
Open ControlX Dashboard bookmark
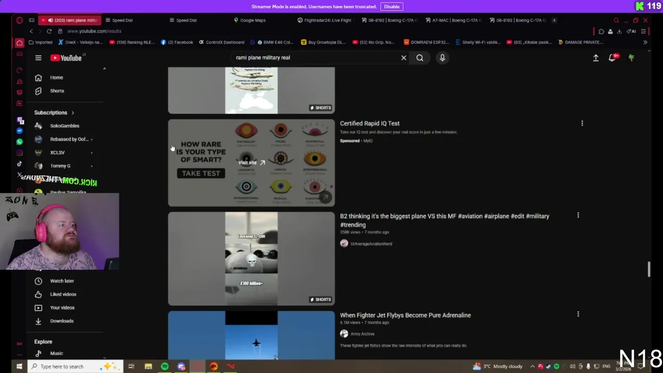tap(222, 42)
